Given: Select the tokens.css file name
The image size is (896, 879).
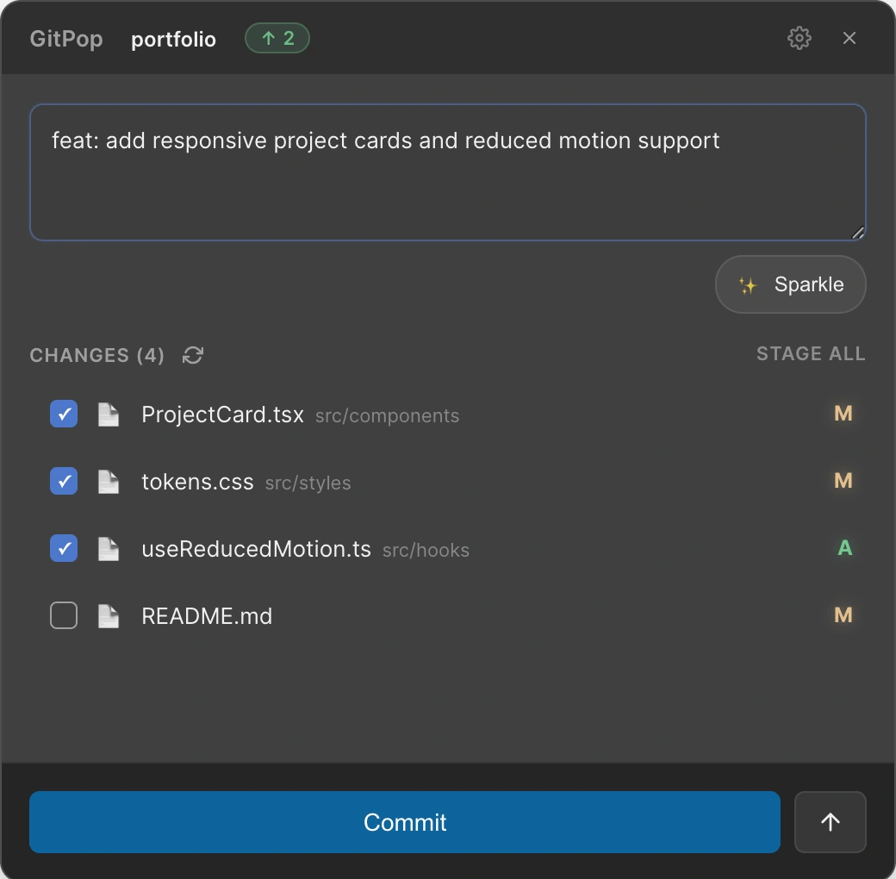Looking at the screenshot, I should [x=197, y=482].
